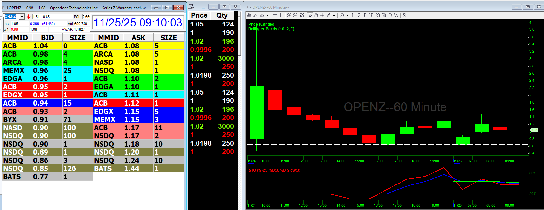Click the ASK column header
This screenshot has width=544, height=210.
(138, 38)
